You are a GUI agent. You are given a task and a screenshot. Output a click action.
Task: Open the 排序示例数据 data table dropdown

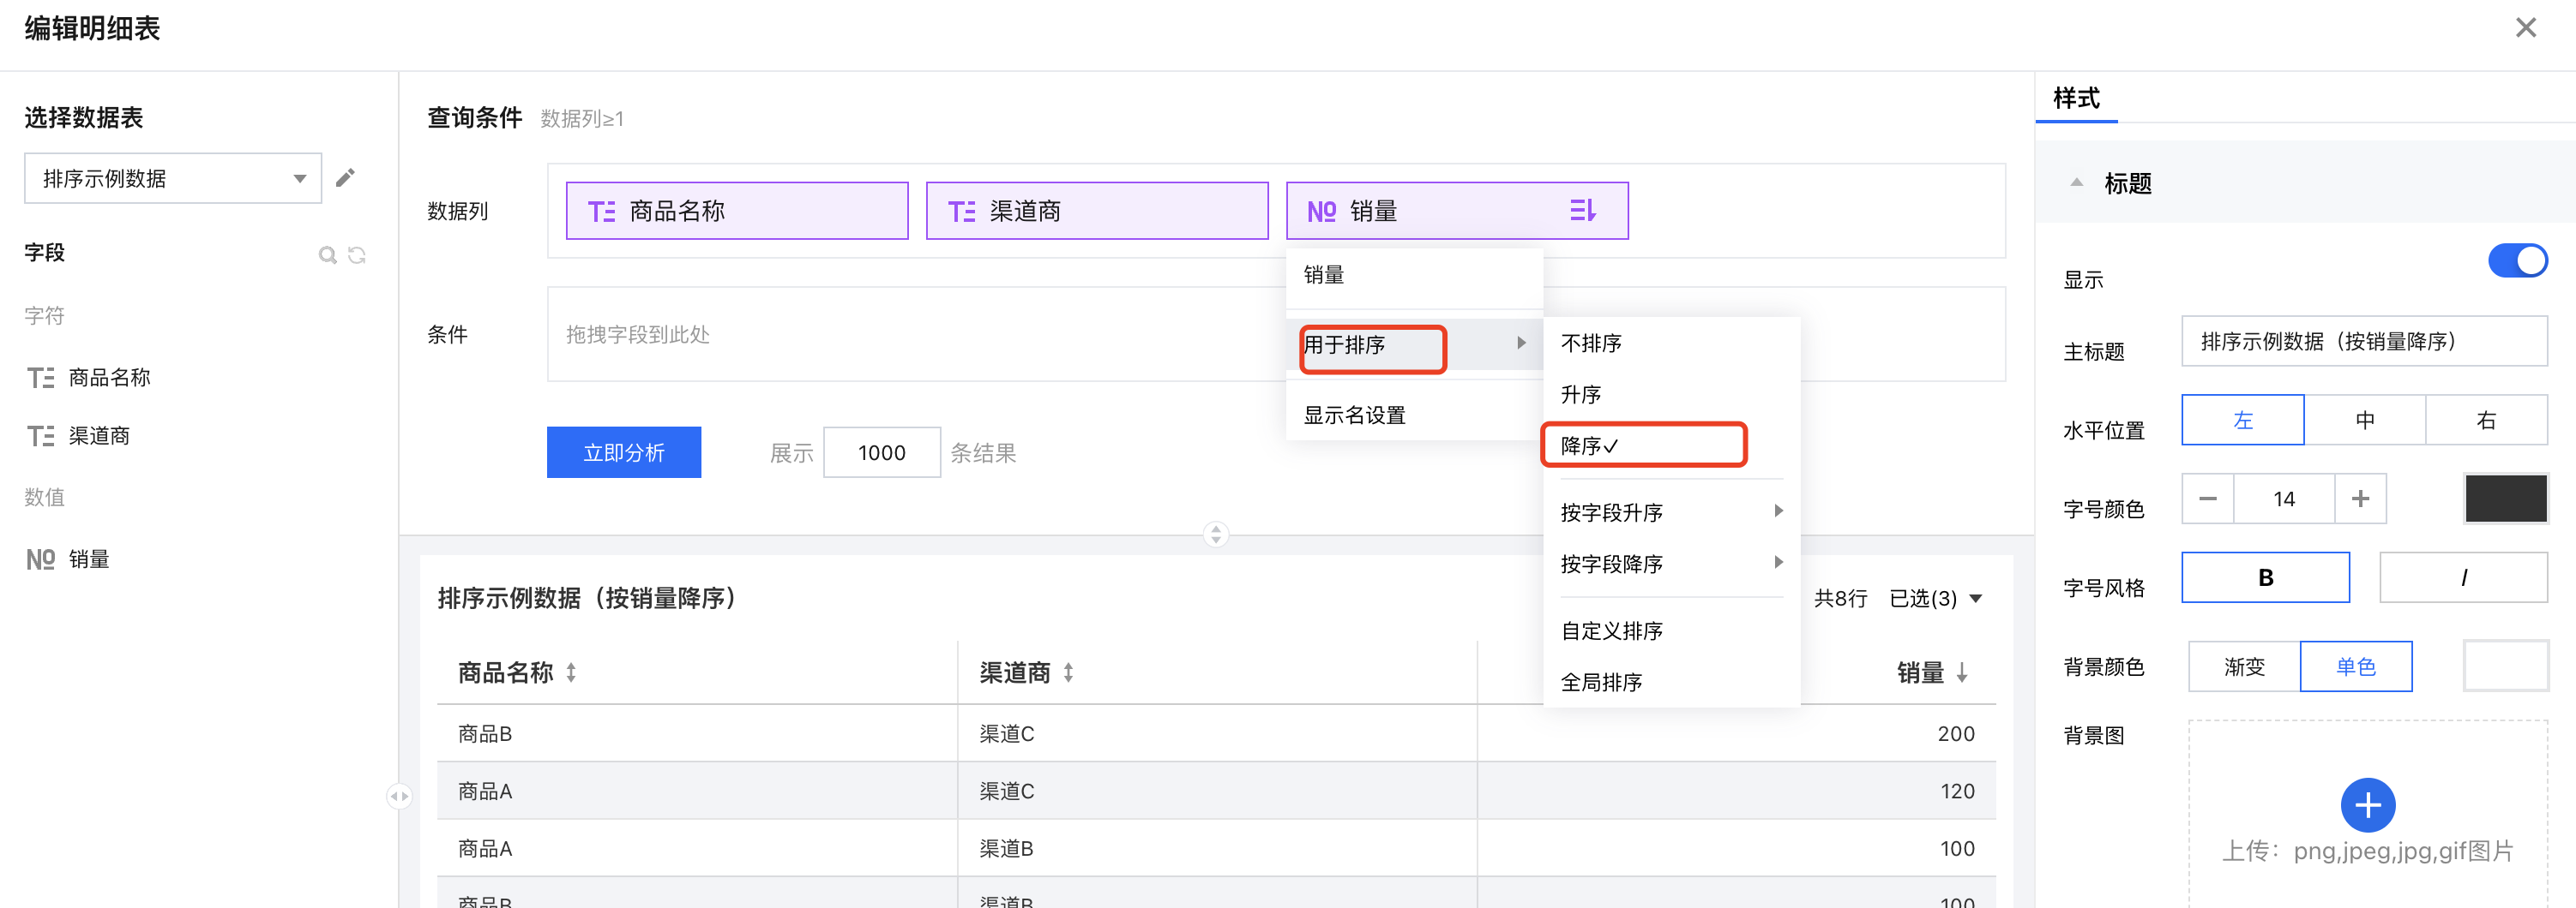[x=173, y=178]
